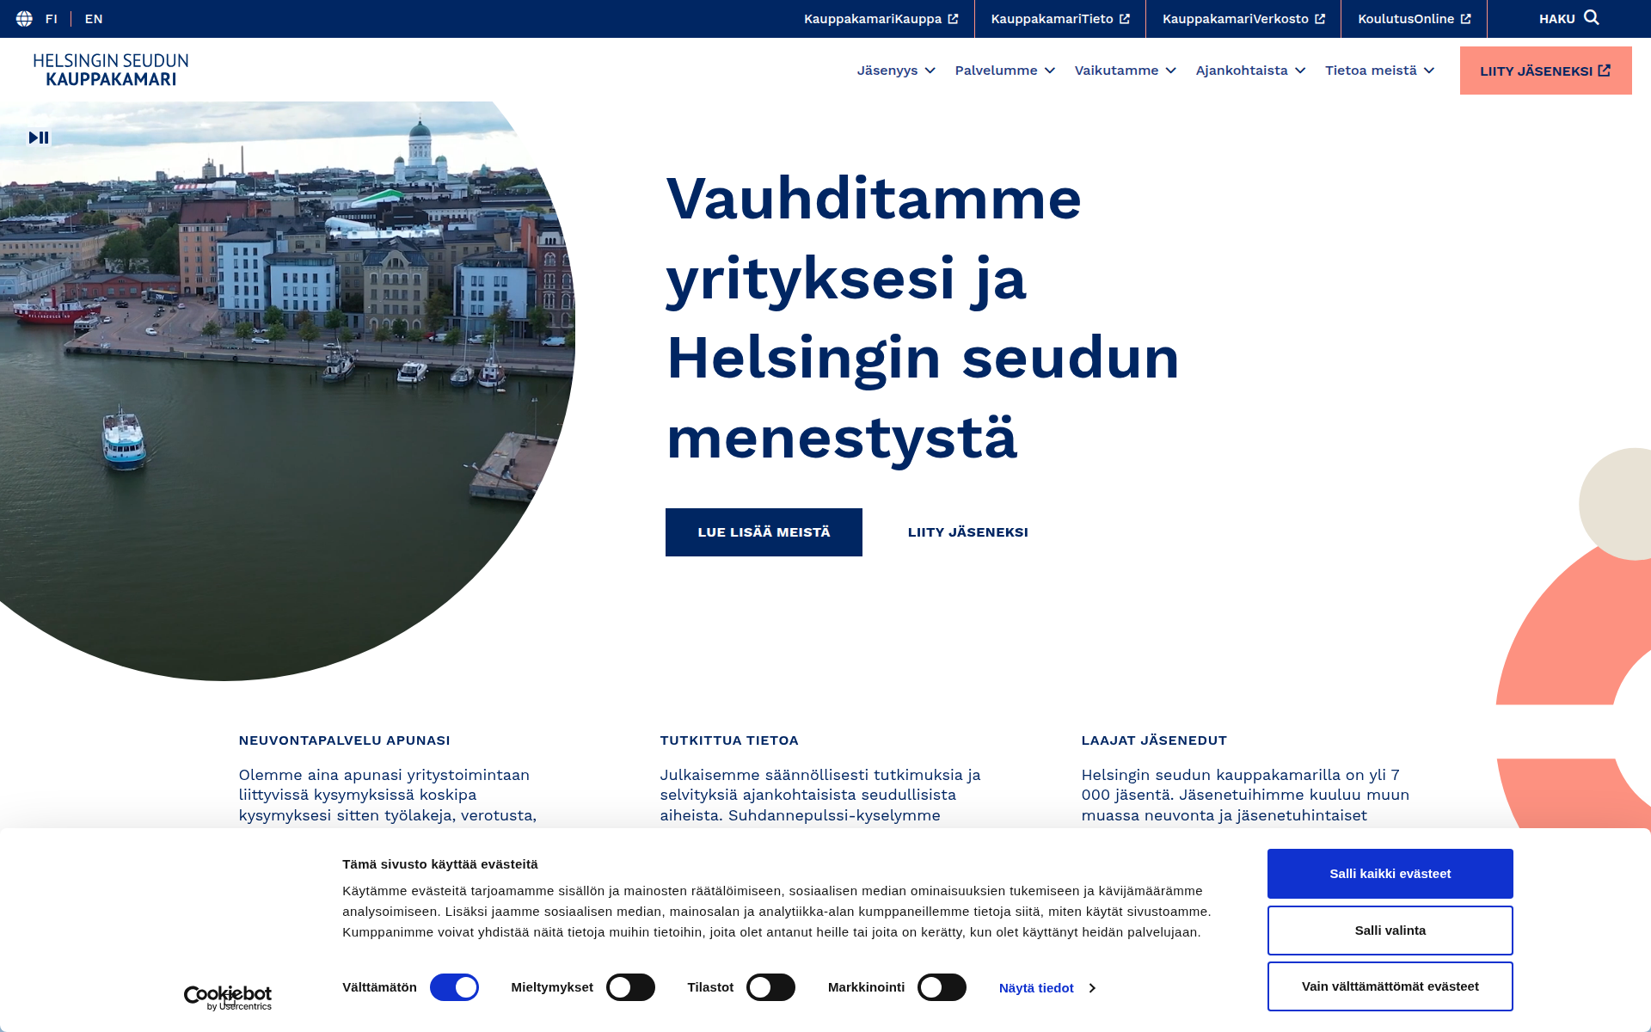Image resolution: width=1651 pixels, height=1032 pixels.
Task: Expand the Jäsenyys menu chevron
Action: (x=930, y=71)
